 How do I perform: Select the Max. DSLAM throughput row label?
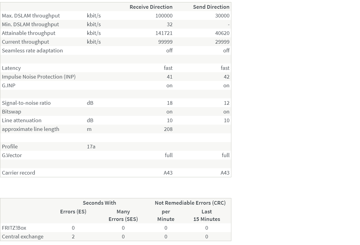tap(31, 16)
